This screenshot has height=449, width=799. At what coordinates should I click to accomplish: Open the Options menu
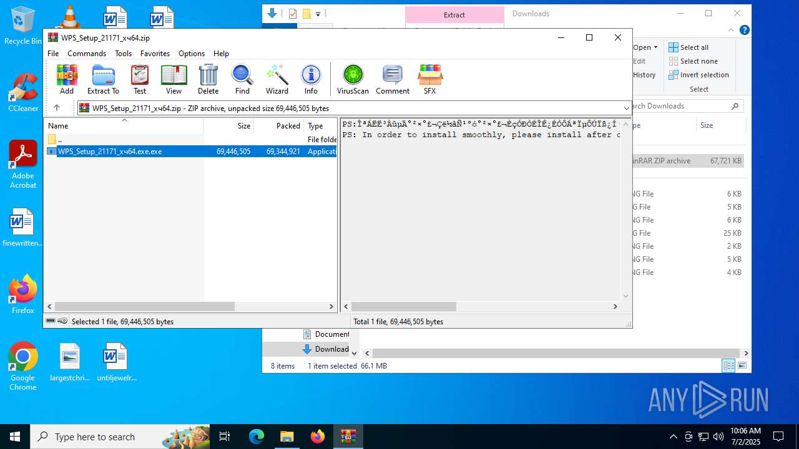click(192, 54)
